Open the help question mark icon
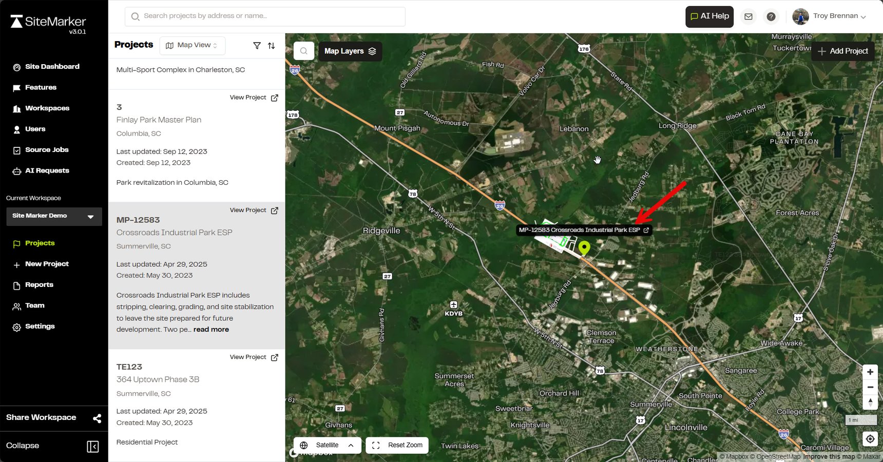 click(x=771, y=16)
